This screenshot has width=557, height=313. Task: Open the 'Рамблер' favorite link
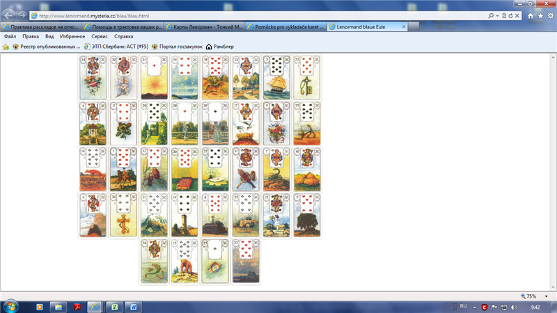(x=220, y=47)
